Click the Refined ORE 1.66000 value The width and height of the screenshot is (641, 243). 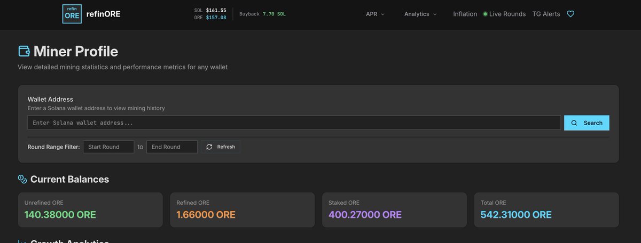[206, 215]
